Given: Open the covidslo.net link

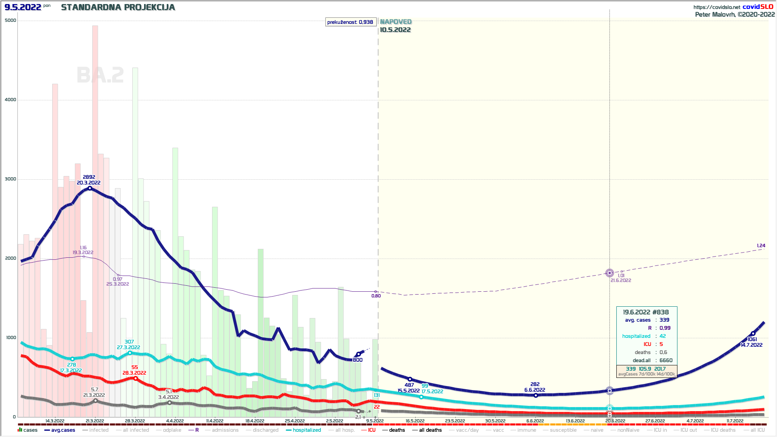Looking at the screenshot, I should [717, 7].
